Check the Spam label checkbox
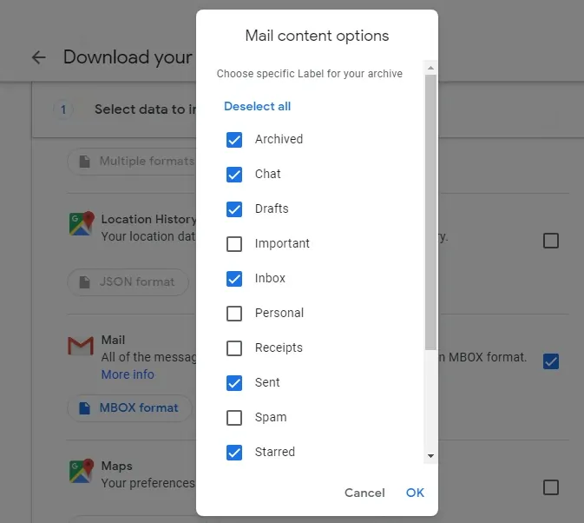This screenshot has height=523, width=584. 234,418
